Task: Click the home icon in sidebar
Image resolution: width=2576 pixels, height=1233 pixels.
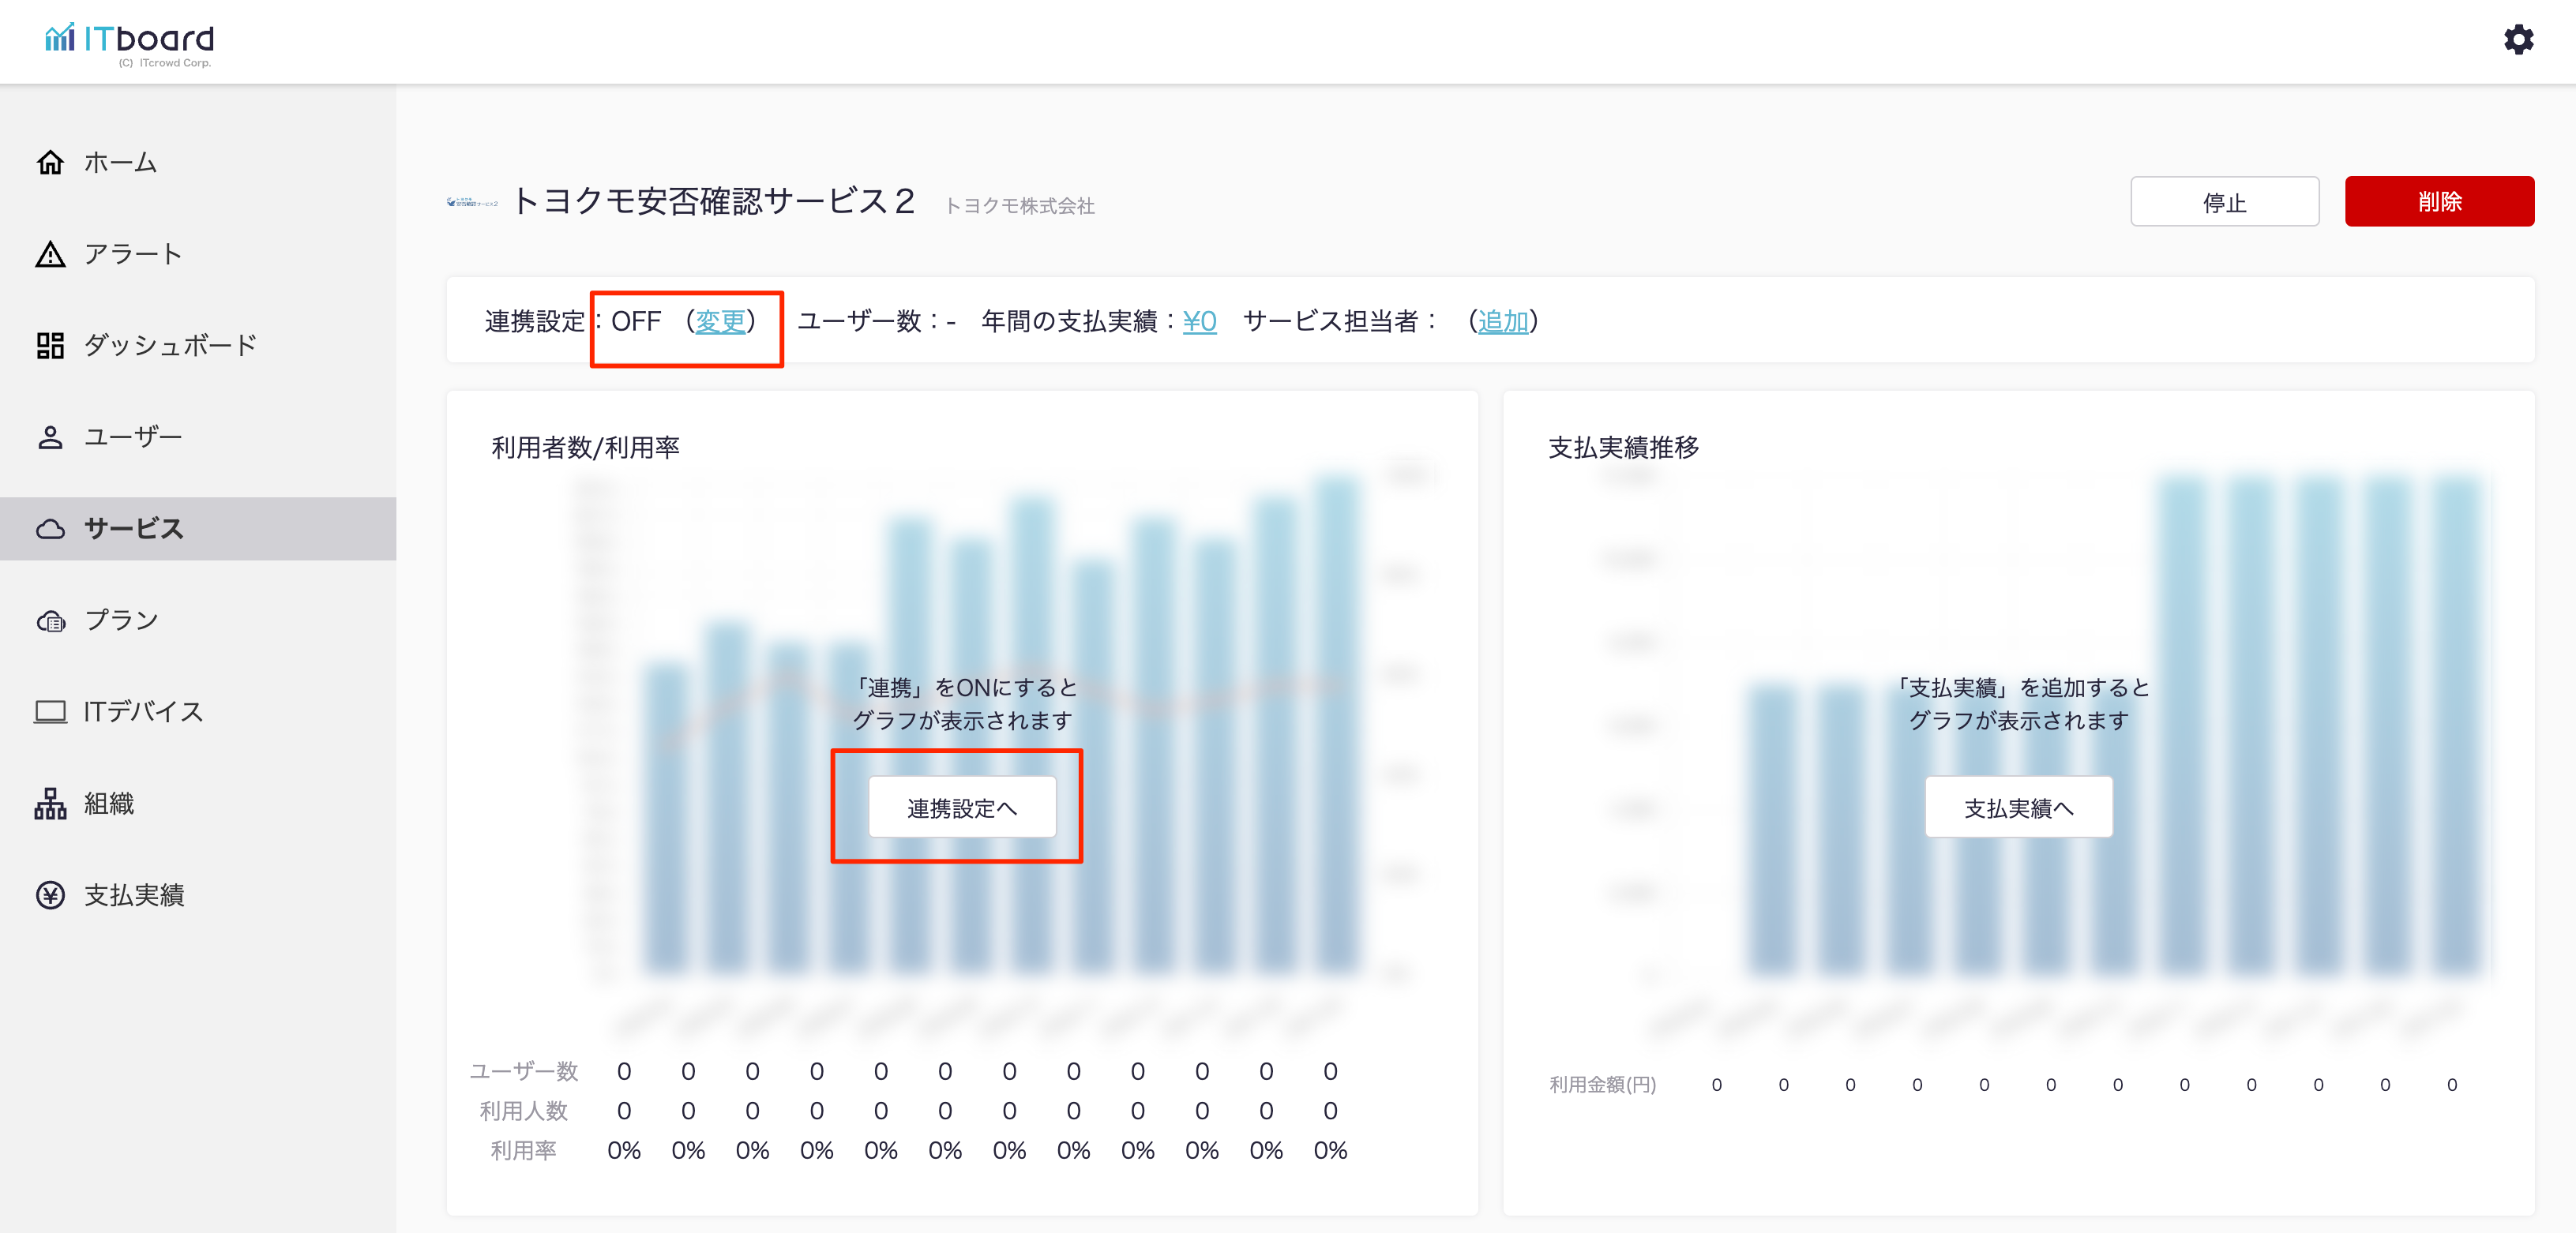Action: tap(50, 162)
